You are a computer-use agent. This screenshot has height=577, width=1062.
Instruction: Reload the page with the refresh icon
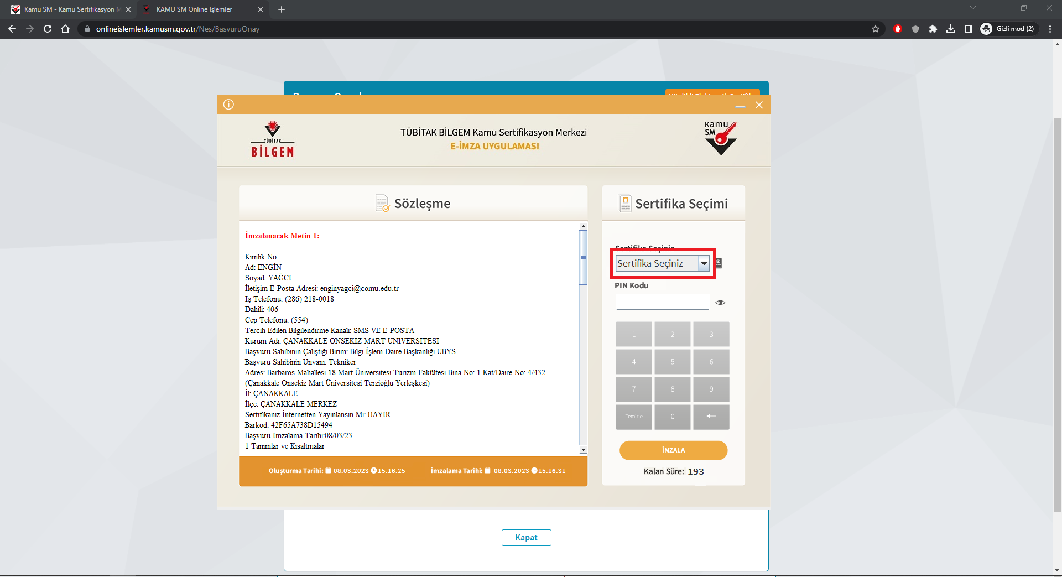click(x=48, y=29)
